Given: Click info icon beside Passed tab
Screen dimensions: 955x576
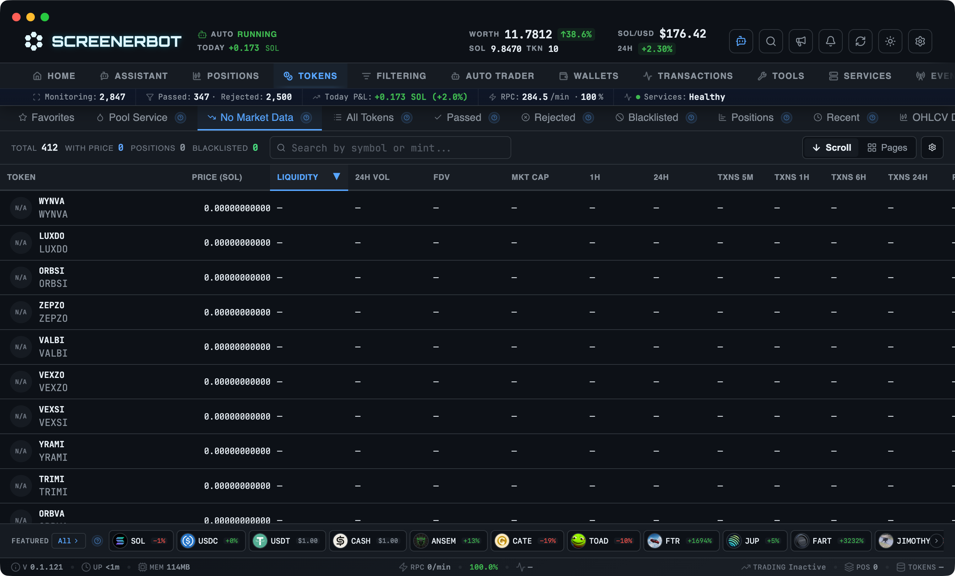Looking at the screenshot, I should 494,118.
